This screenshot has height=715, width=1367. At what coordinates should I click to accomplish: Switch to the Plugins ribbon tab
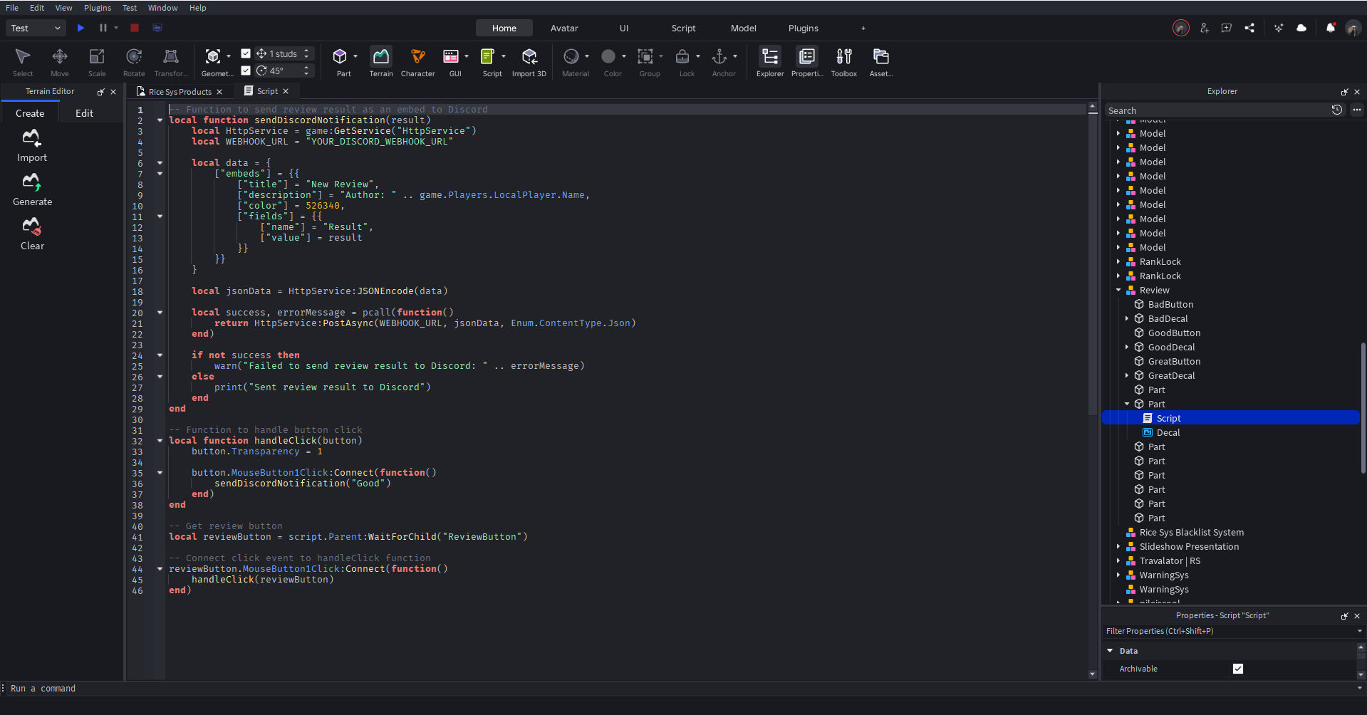coord(803,28)
